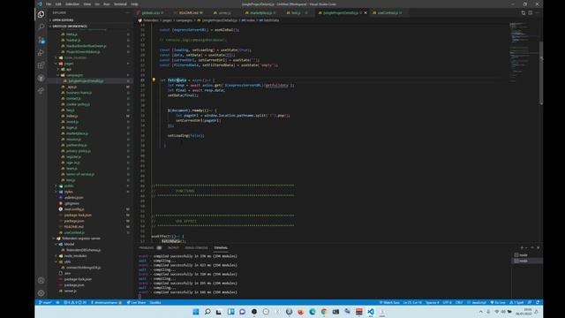The height and width of the screenshot is (318, 565).
Task: Expand the api folder
Action: pyautogui.click(x=69, y=69)
